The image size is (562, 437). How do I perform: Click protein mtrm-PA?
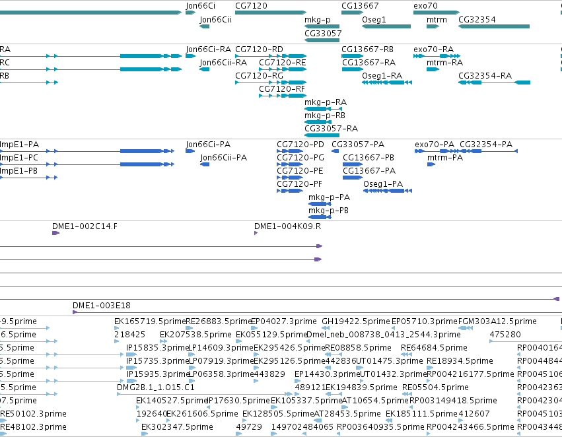431,164
